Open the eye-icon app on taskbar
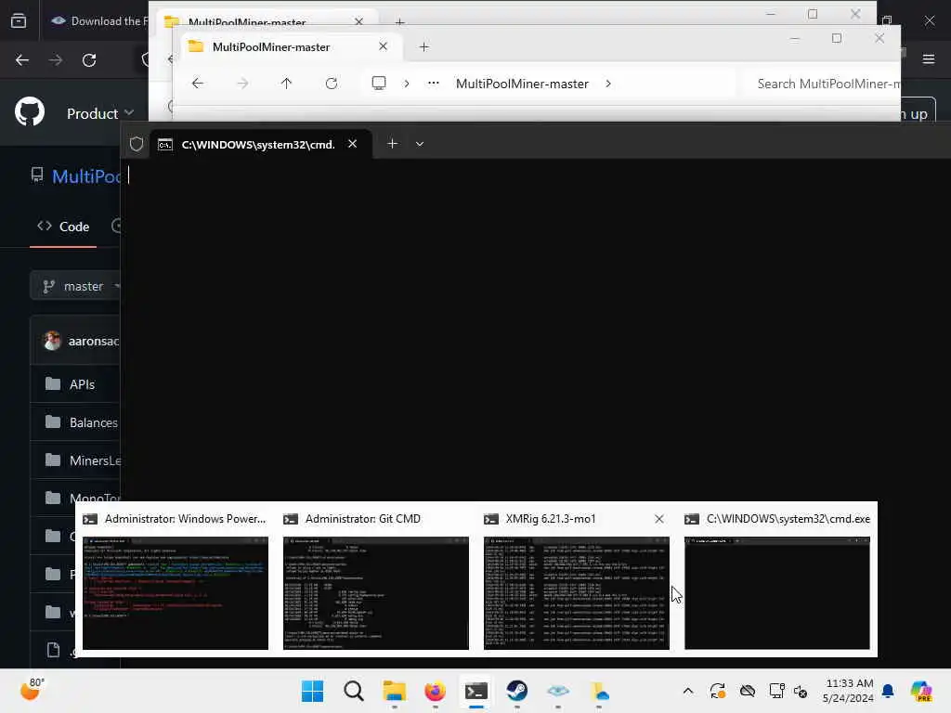Screen dimensions: 951x713 point(558,691)
